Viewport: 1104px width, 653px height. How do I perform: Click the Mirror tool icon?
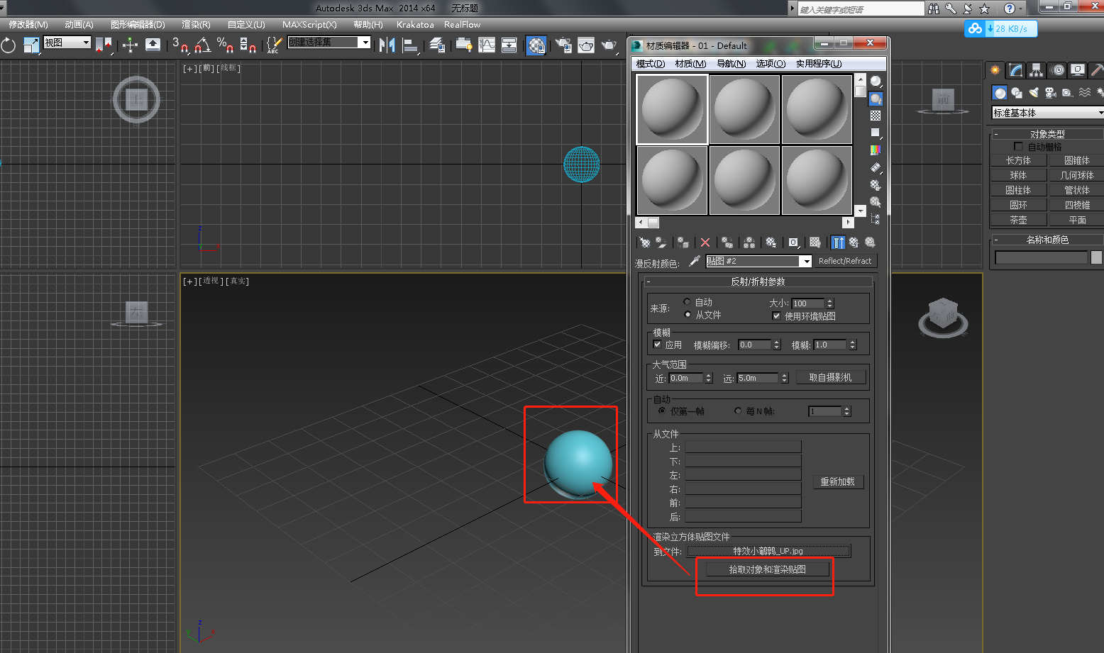tap(387, 45)
